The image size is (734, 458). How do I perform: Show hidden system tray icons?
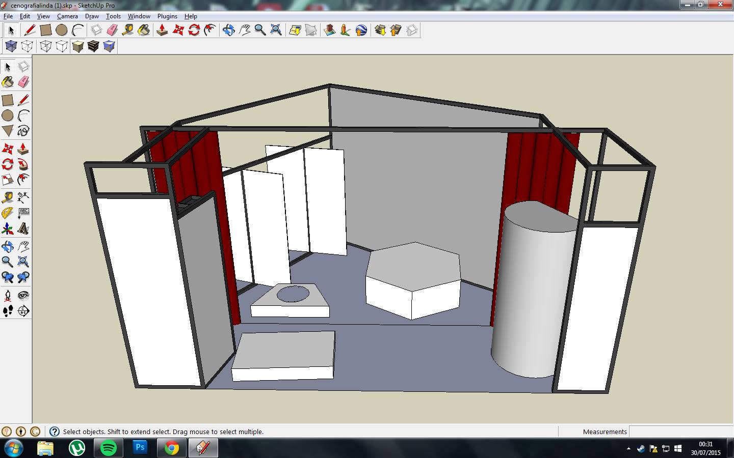[628, 449]
